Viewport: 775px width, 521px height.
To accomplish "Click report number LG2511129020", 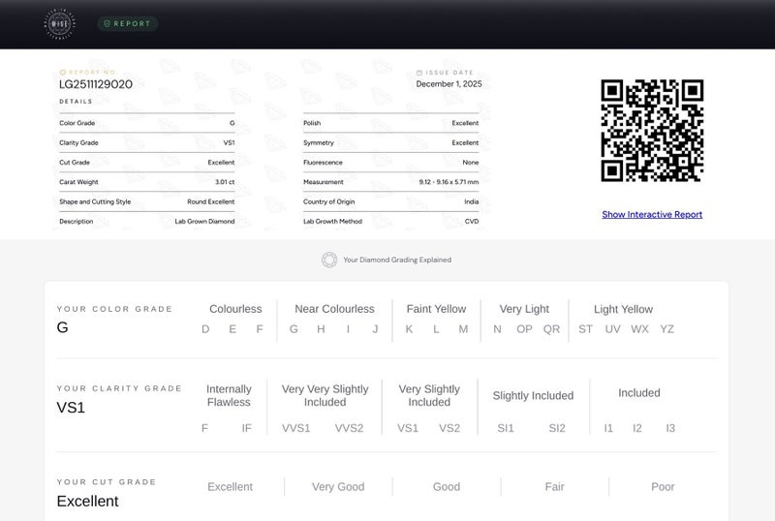I will coord(96,84).
